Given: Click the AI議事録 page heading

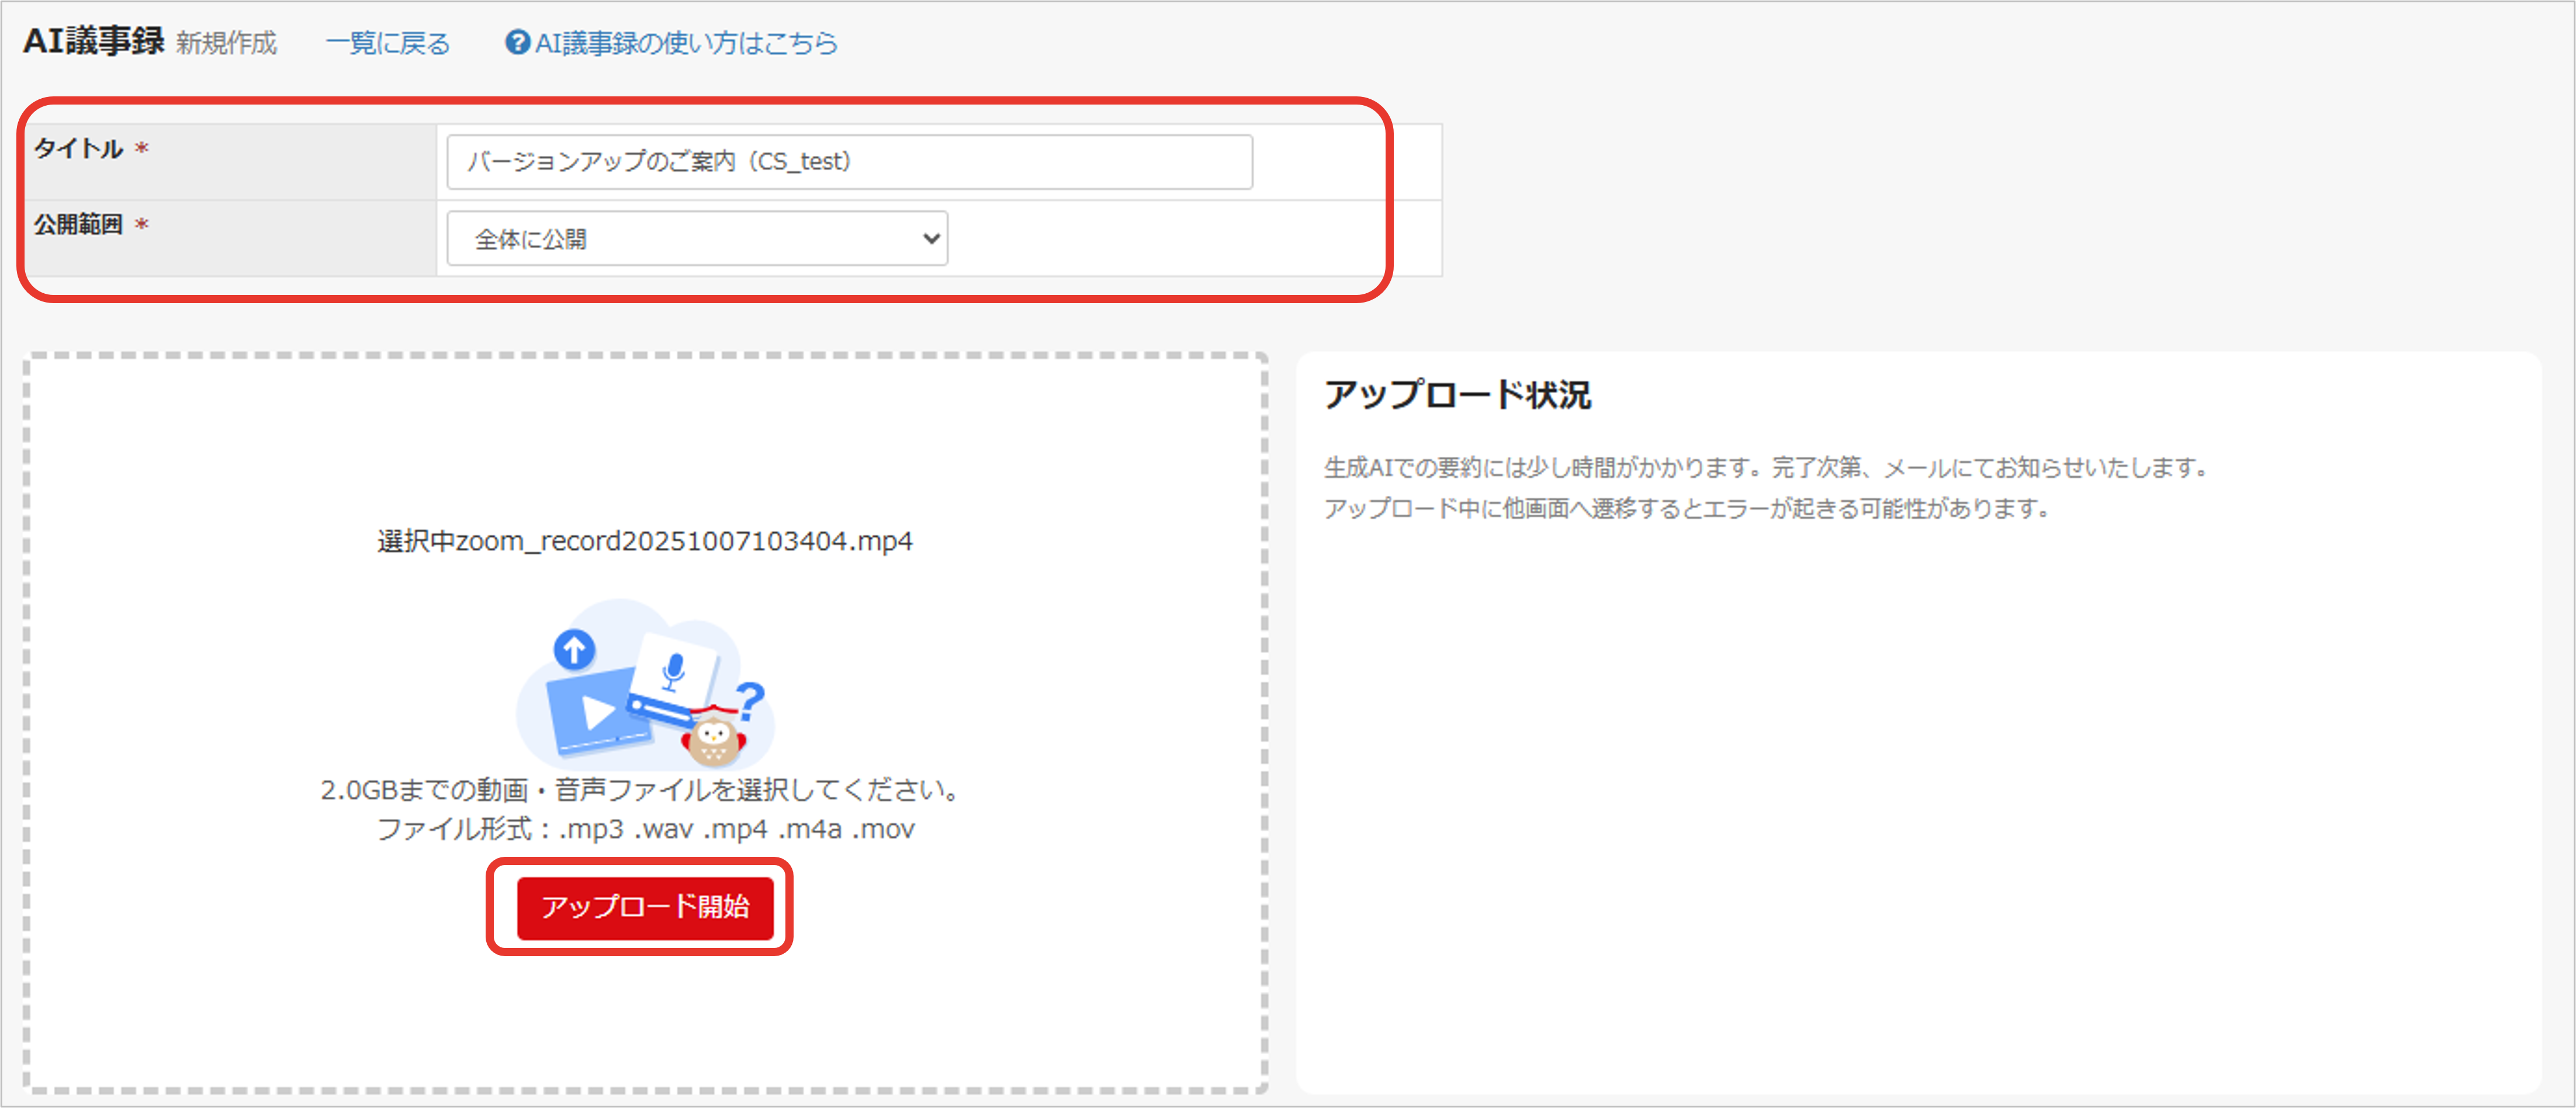Looking at the screenshot, I should (93, 41).
